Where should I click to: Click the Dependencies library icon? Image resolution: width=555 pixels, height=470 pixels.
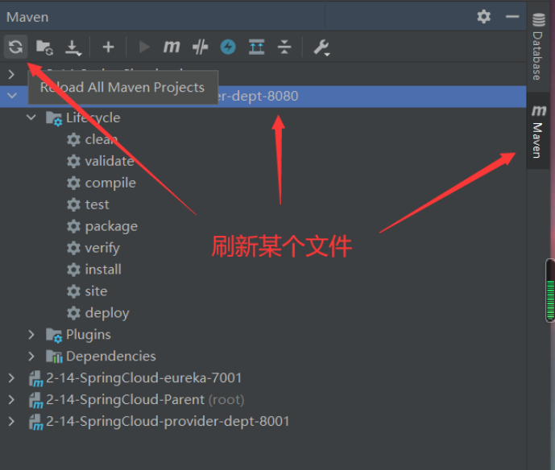click(54, 357)
